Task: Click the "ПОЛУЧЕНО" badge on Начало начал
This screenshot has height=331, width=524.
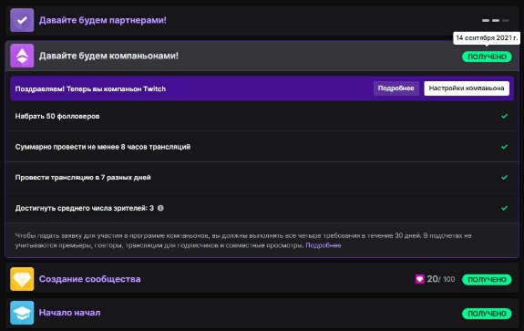Action: click(x=487, y=314)
